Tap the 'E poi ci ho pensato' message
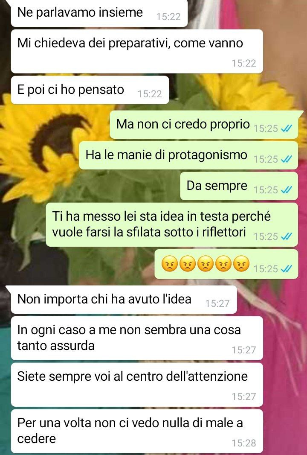 coord(90,90)
